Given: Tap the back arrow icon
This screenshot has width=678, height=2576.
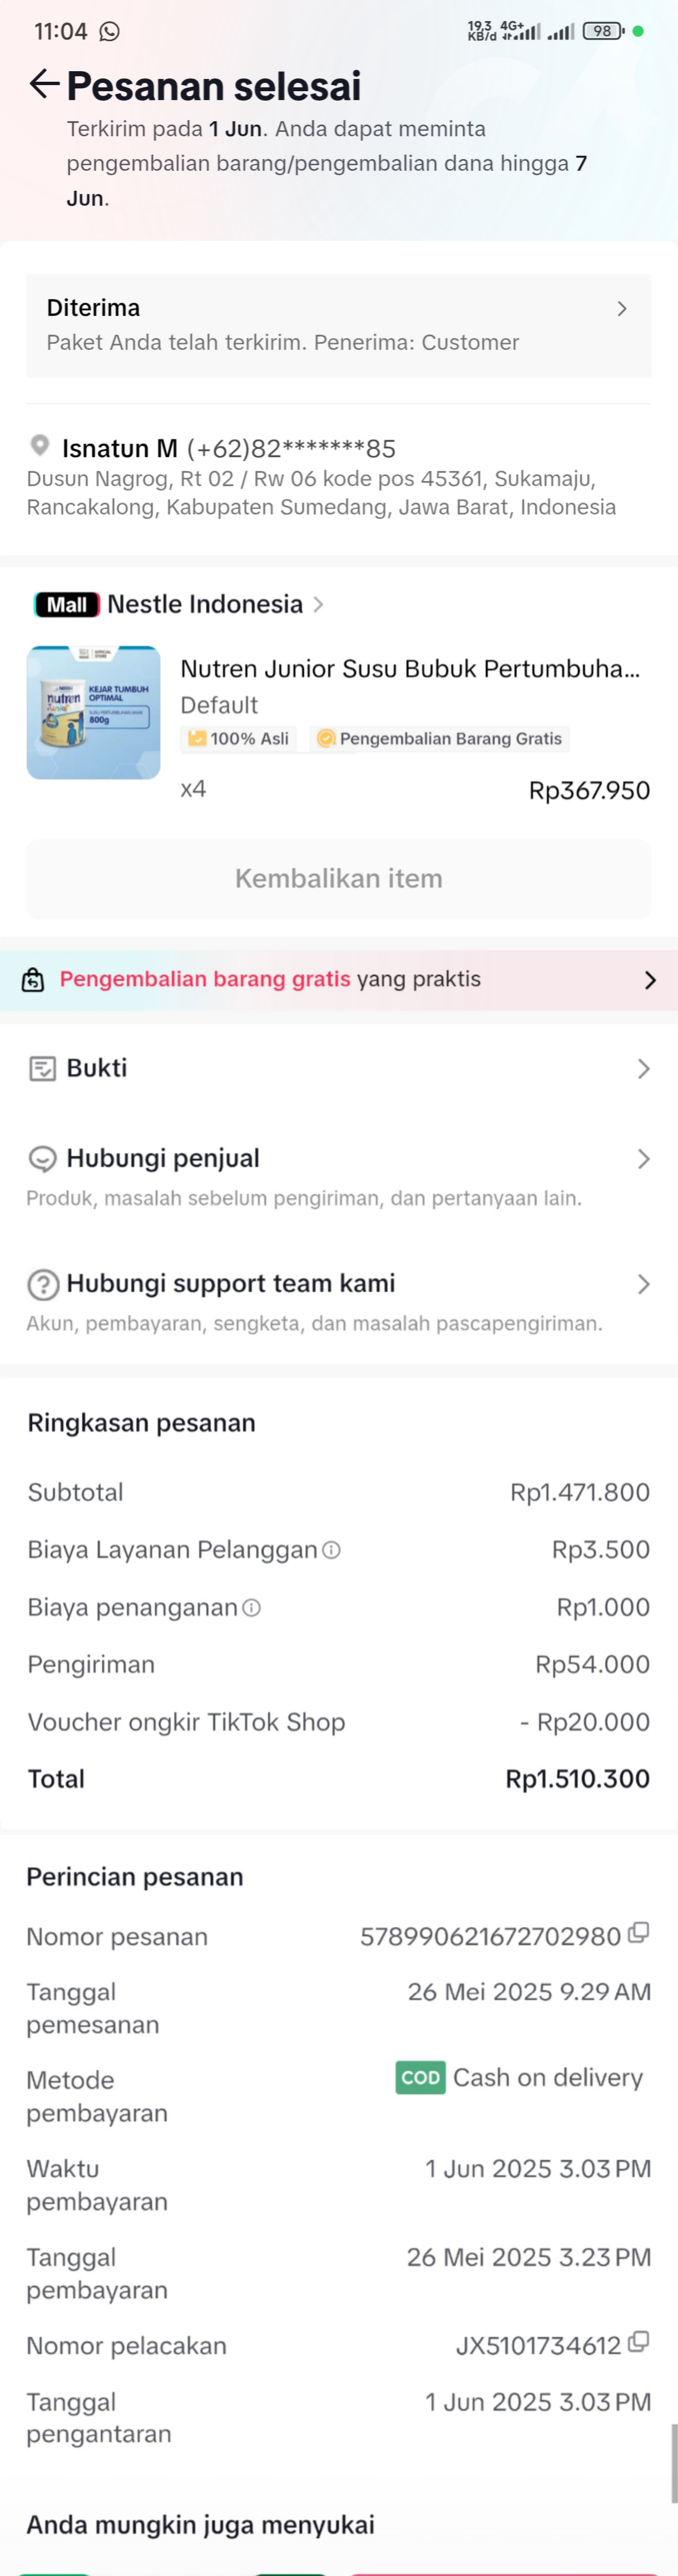Looking at the screenshot, I should (x=43, y=84).
